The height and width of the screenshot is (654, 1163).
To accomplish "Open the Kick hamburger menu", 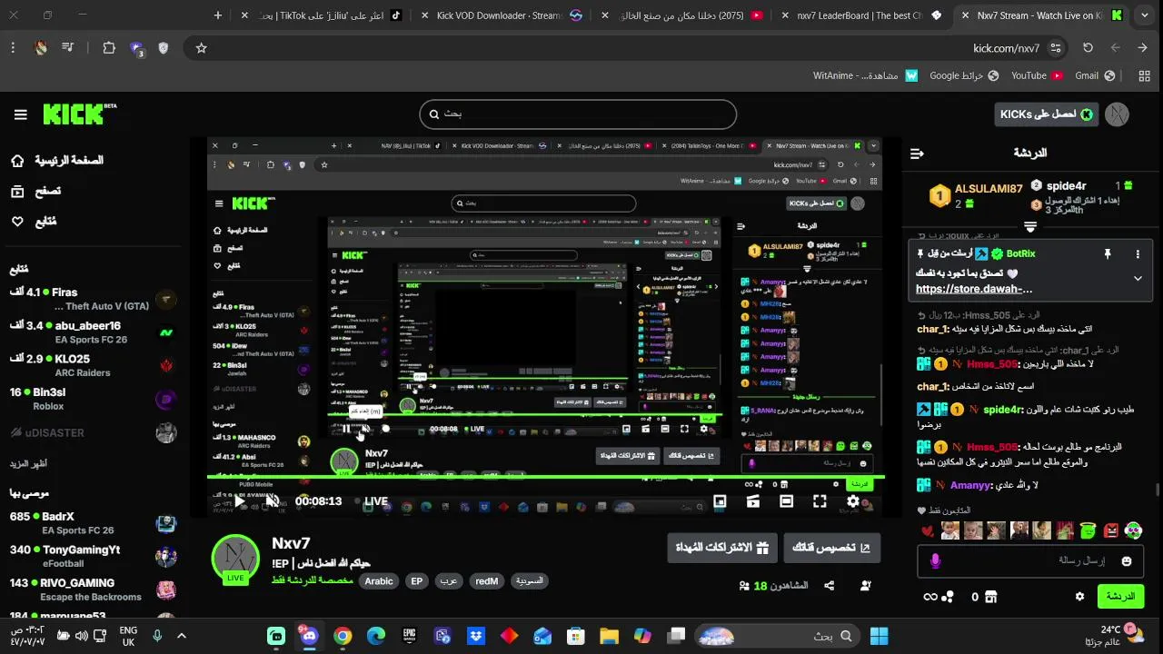I will 20,114.
